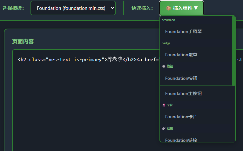243x151 pixels.
Task: Click the accordion group header
Action: coord(168,20)
